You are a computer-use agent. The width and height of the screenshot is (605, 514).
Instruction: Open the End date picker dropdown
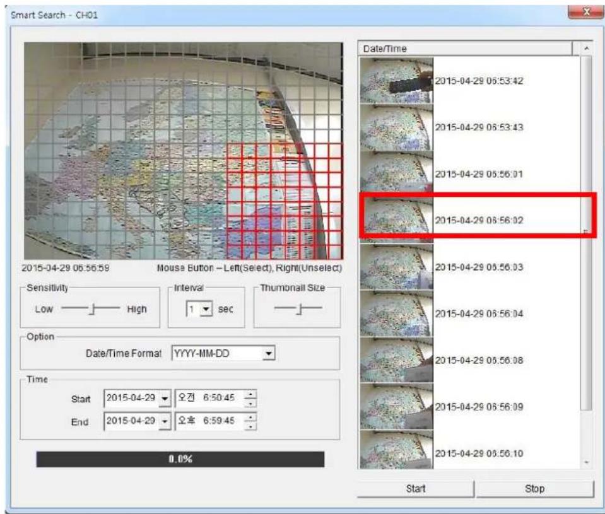point(165,421)
